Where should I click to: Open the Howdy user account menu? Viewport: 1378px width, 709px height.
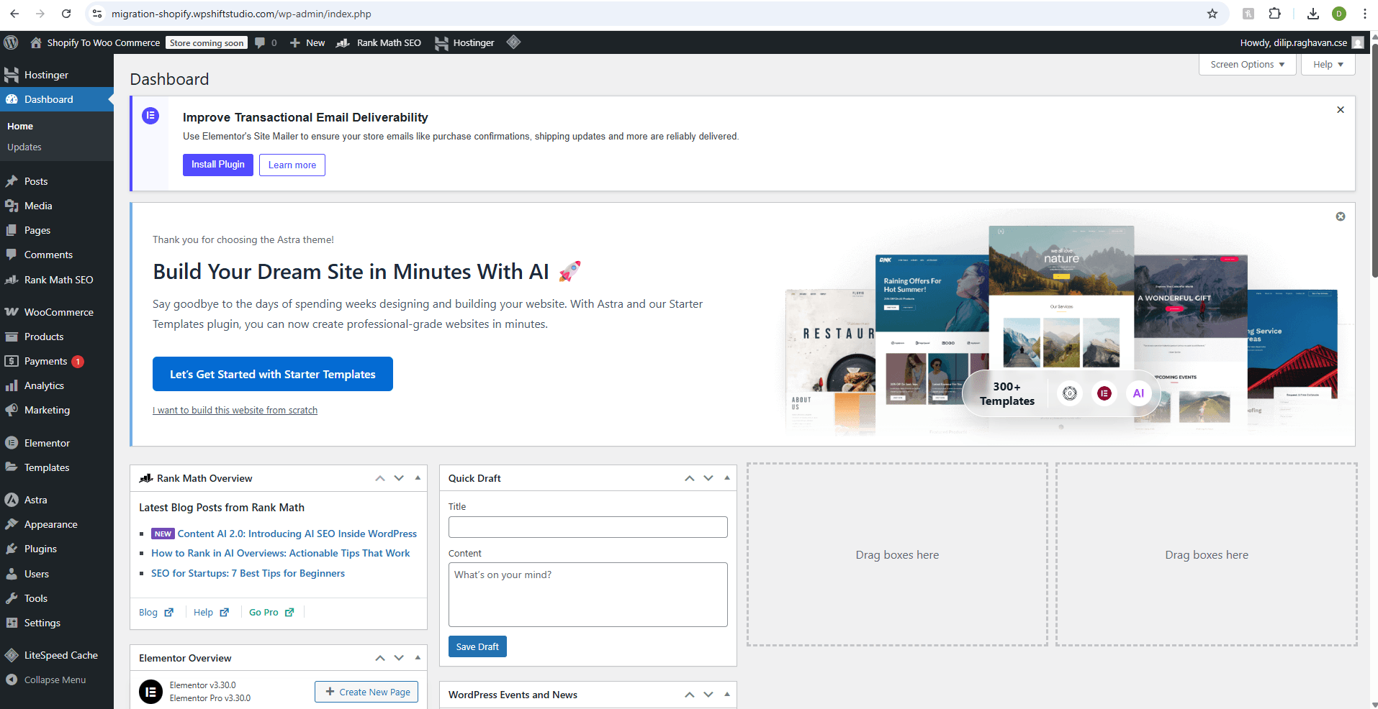1301,42
